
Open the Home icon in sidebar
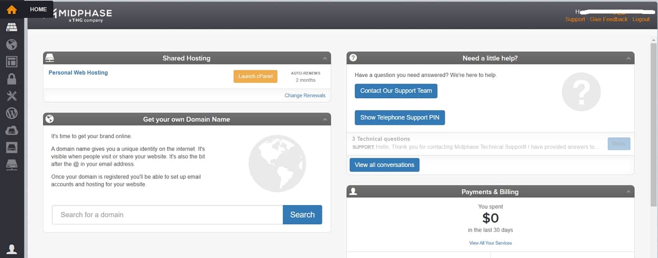point(12,9)
